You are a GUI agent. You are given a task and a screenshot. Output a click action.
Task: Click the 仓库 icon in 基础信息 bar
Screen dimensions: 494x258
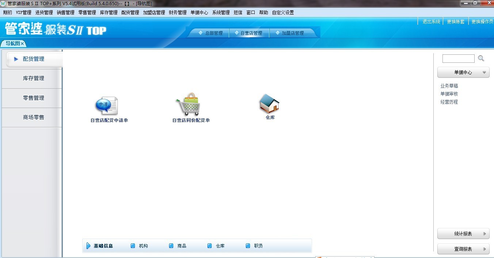click(210, 246)
